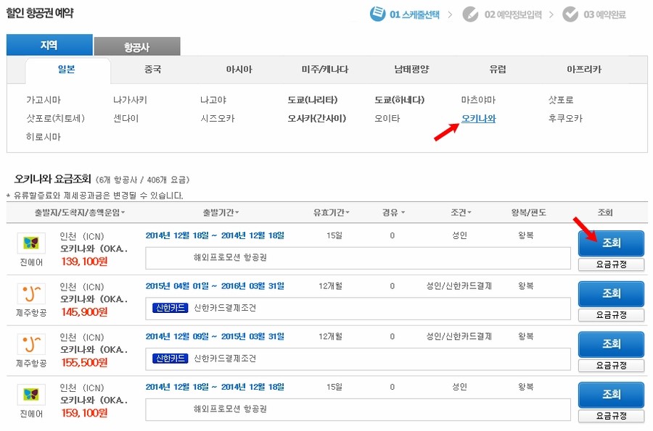Open the 유럽 region tab
Viewport: 653px width, 431px height.
[498, 70]
